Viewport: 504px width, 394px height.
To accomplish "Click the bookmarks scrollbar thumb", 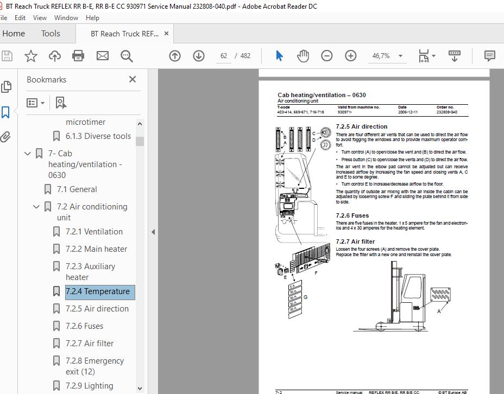I will pos(140,141).
